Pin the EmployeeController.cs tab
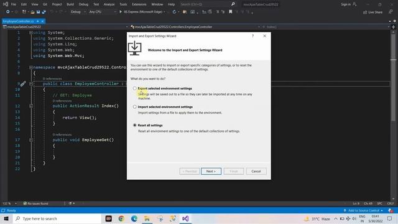398x224 pixels. 37,21
